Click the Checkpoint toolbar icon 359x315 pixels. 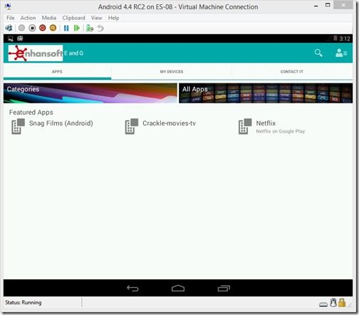[90, 29]
